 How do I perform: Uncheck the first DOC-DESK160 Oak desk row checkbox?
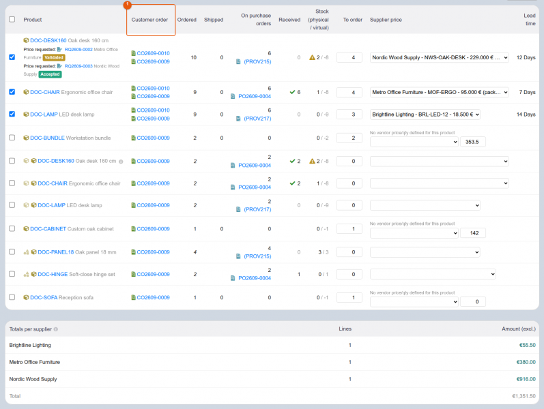tap(12, 57)
